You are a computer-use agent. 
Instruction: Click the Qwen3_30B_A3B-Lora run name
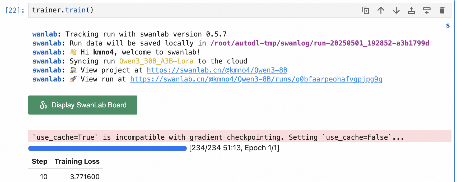[156, 61]
